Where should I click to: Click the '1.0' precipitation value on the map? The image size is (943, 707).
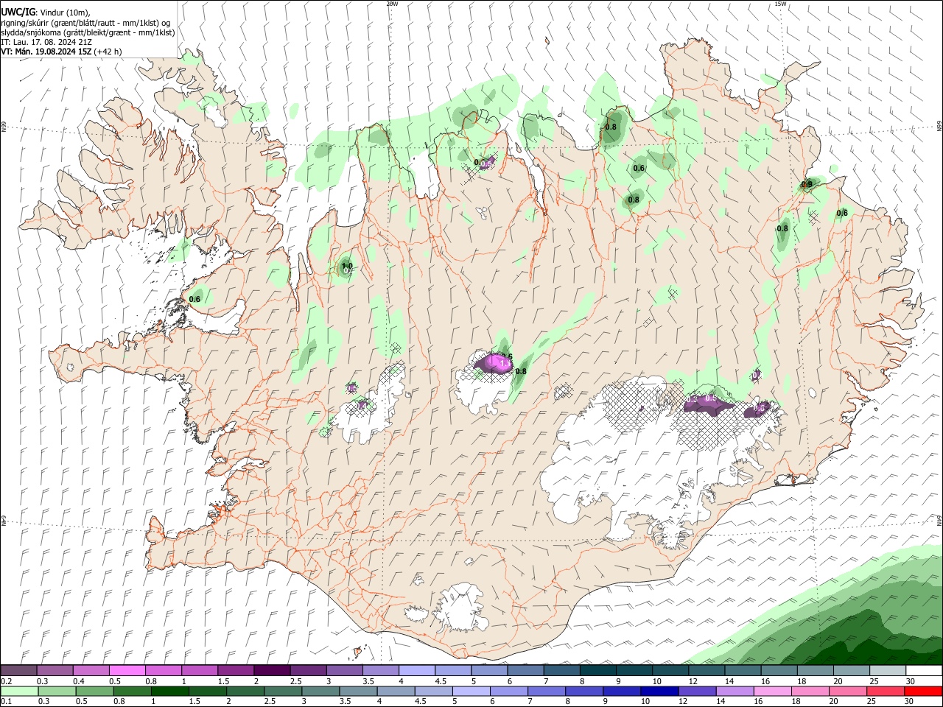click(x=347, y=266)
